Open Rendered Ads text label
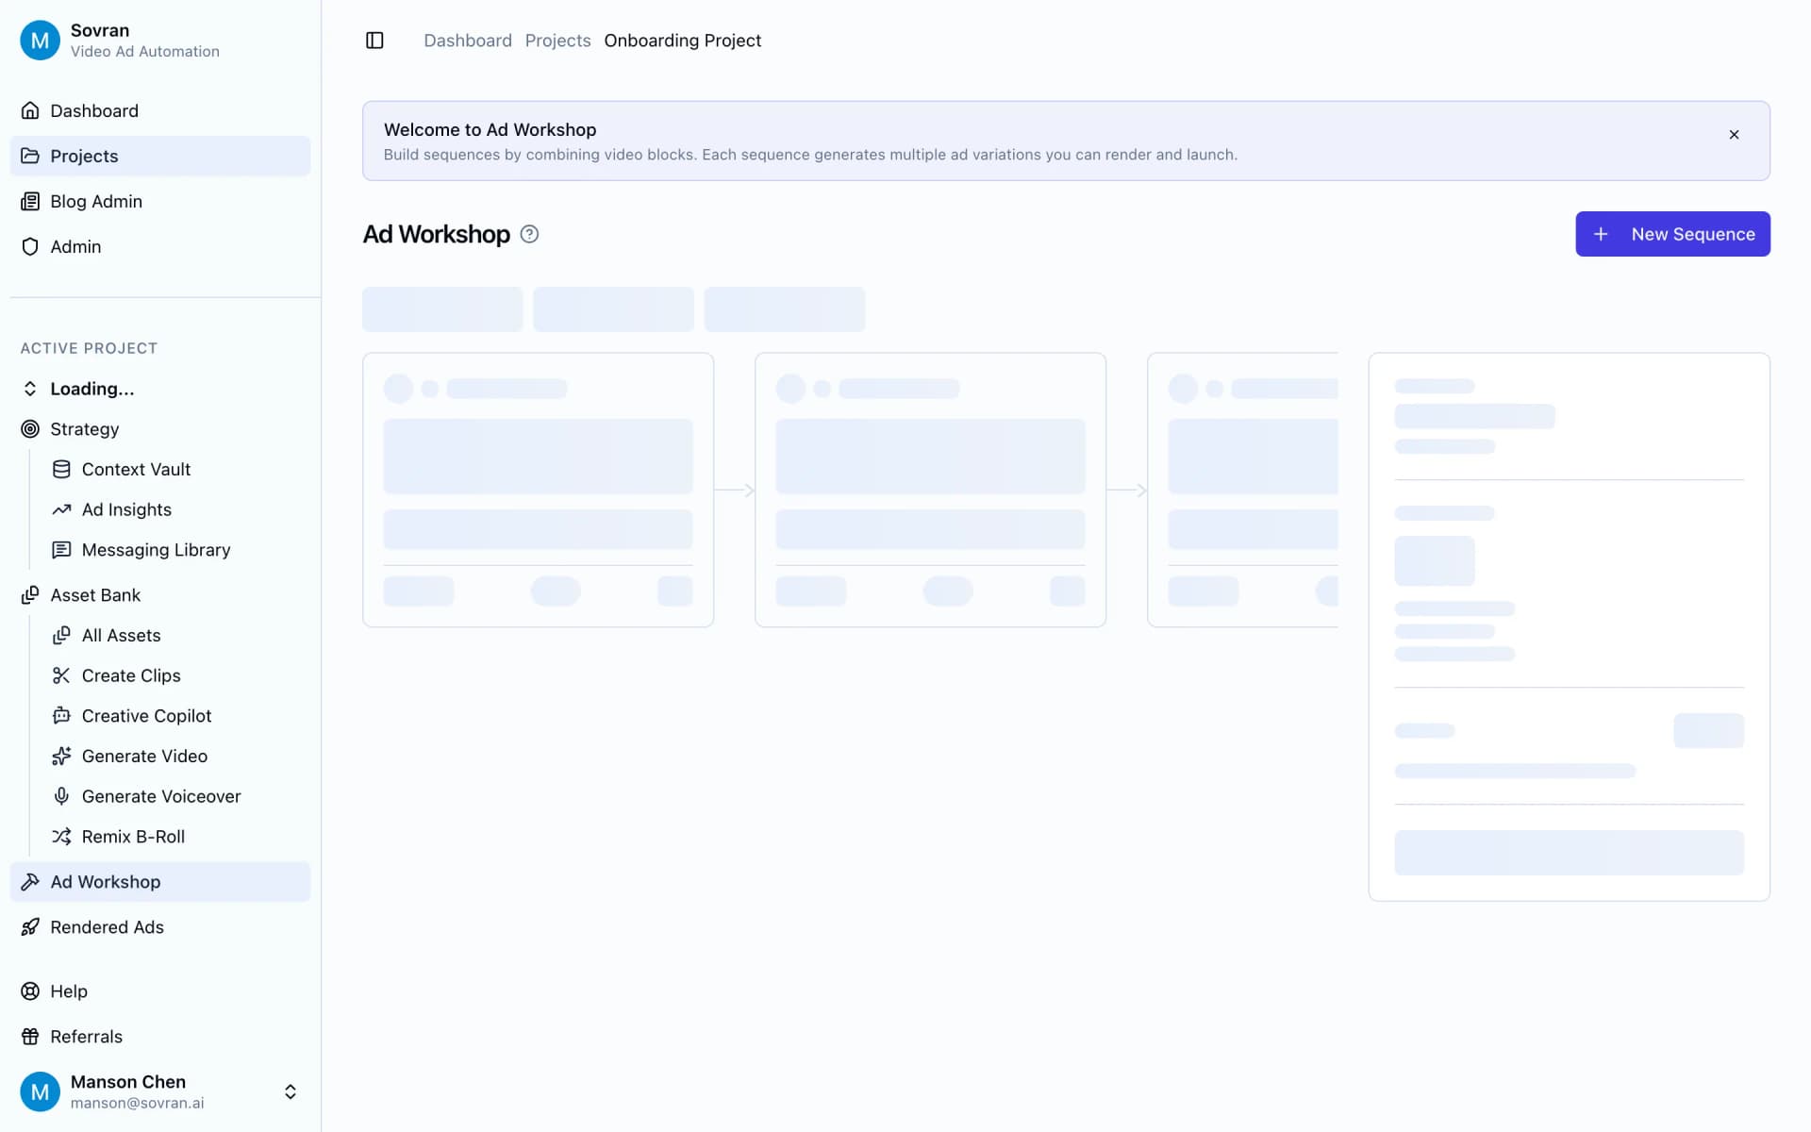 coord(107,927)
